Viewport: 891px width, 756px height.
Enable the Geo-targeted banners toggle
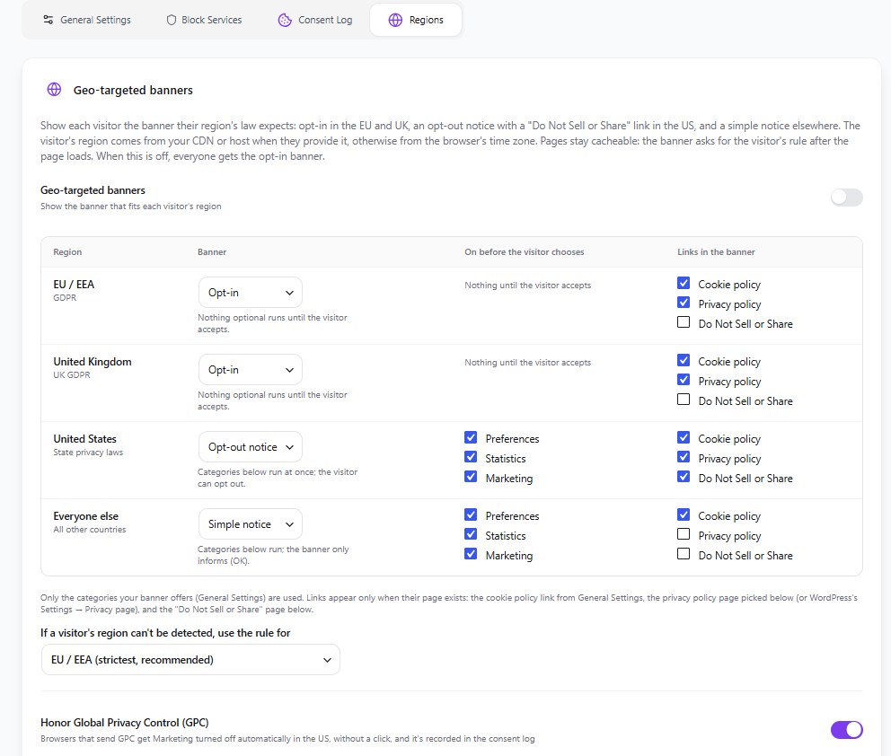[846, 198]
